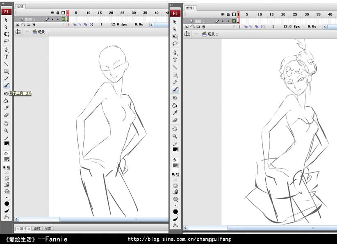The width and height of the screenshot is (337, 244).
Task: Open brush mode options in left toolbar
Action: 7,192
